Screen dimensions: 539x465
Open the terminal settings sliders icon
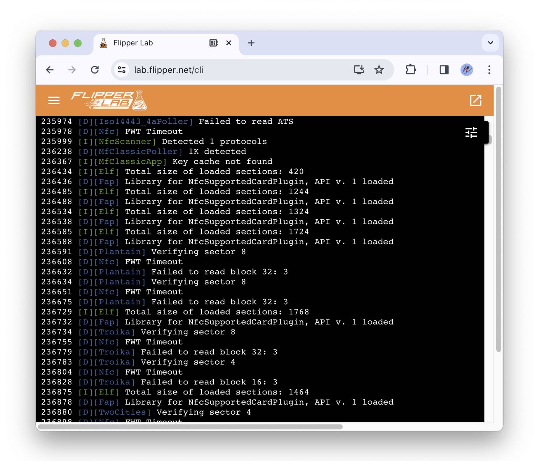tap(471, 132)
